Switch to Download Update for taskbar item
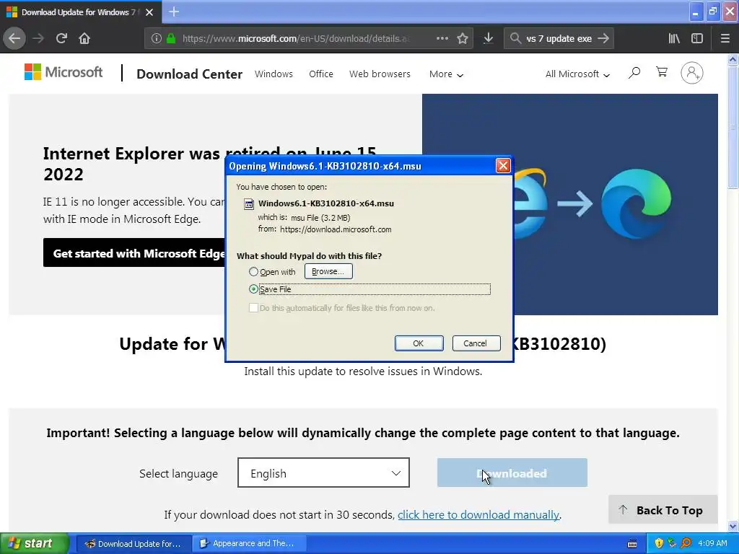This screenshot has width=739, height=554. tap(134, 544)
